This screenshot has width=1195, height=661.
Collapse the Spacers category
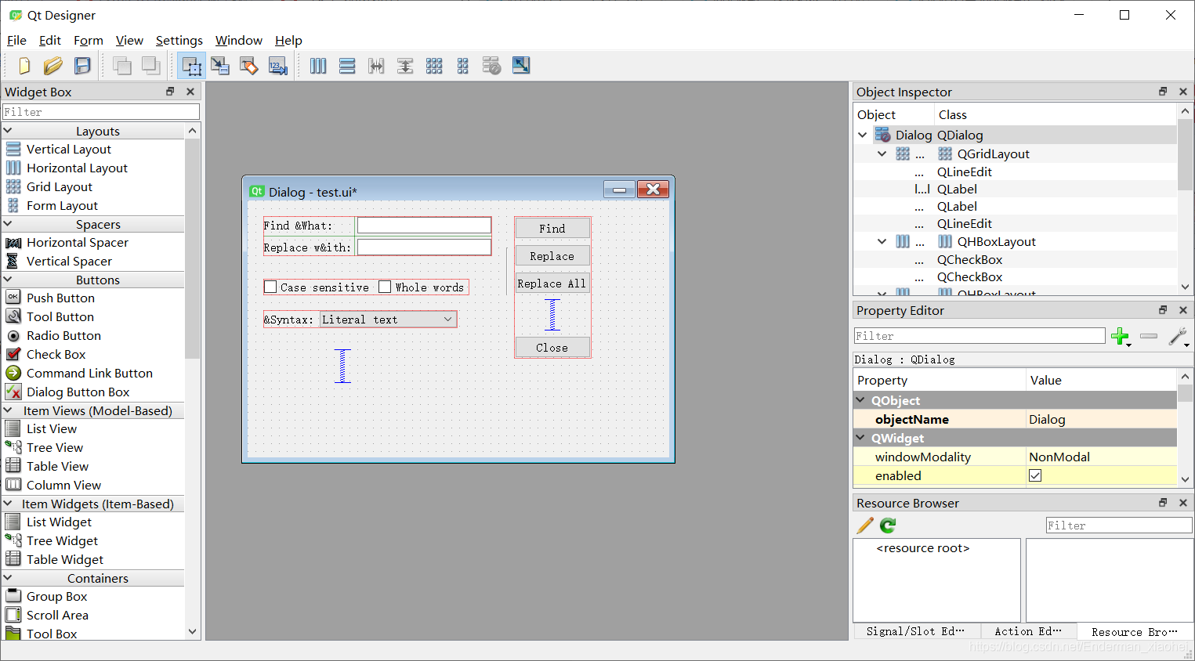pyautogui.click(x=9, y=224)
